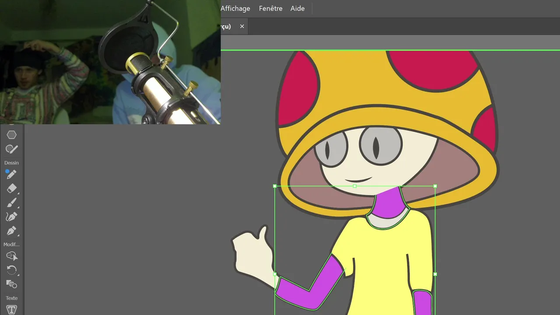Open the Aide menu
Screen dimensions: 560x315
[x=297, y=8]
